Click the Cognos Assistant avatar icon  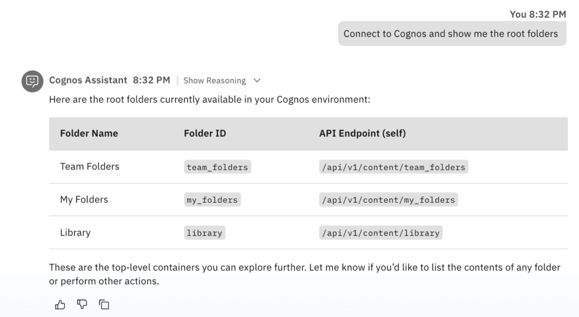(x=32, y=81)
